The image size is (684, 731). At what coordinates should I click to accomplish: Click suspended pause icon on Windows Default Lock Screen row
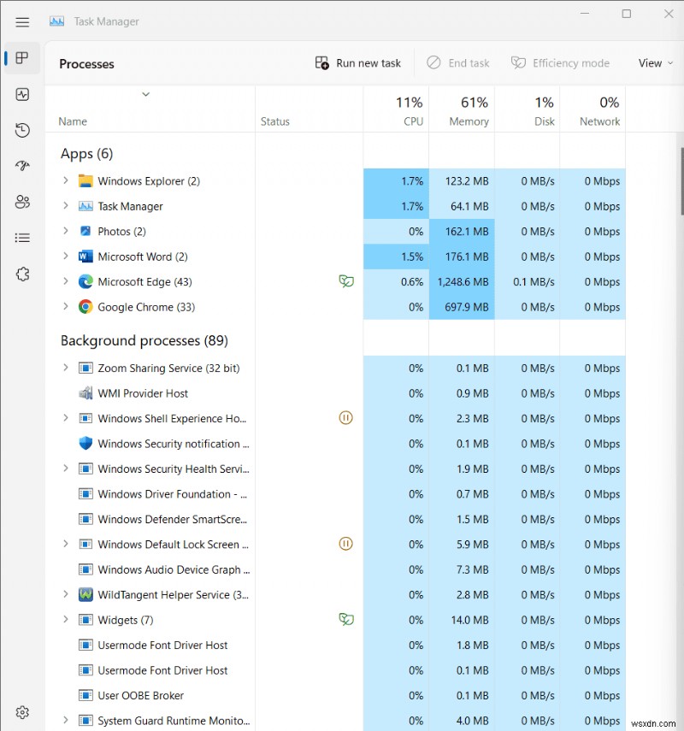pos(345,544)
